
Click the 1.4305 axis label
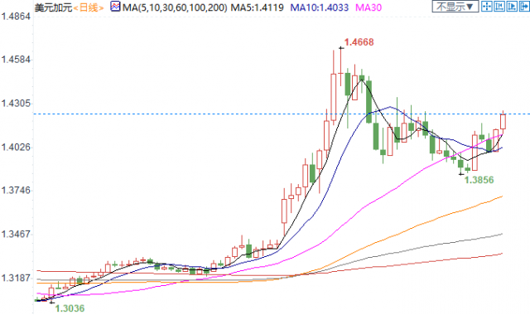click(x=16, y=103)
